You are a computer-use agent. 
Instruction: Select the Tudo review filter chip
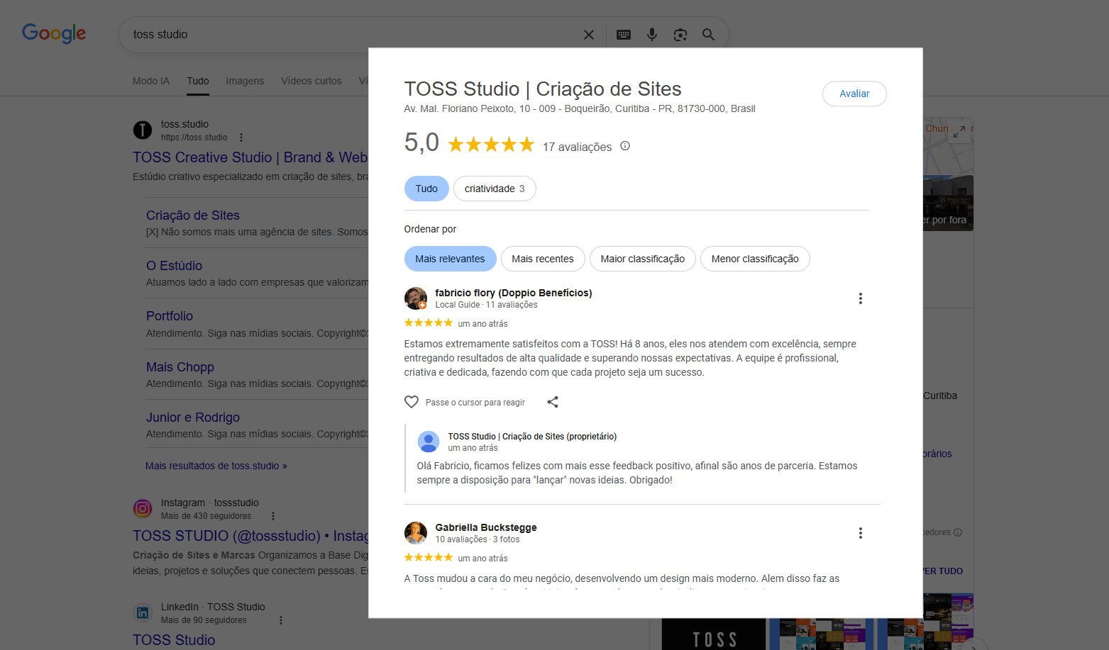(x=426, y=189)
